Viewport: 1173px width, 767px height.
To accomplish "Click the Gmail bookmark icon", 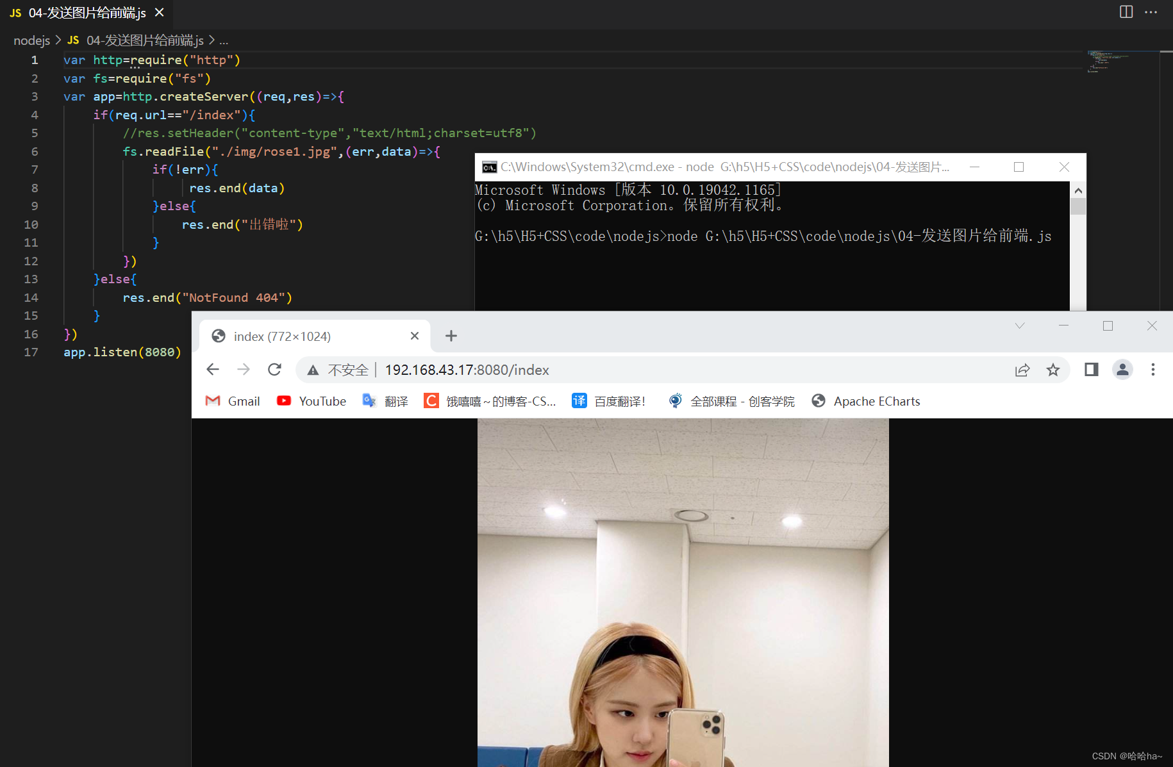I will [213, 401].
